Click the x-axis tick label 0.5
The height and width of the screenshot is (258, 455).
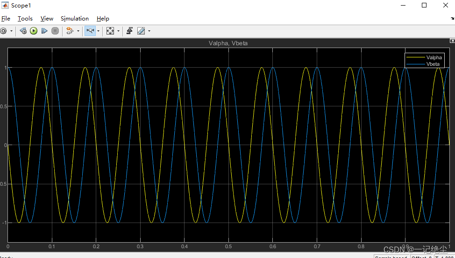coord(228,247)
